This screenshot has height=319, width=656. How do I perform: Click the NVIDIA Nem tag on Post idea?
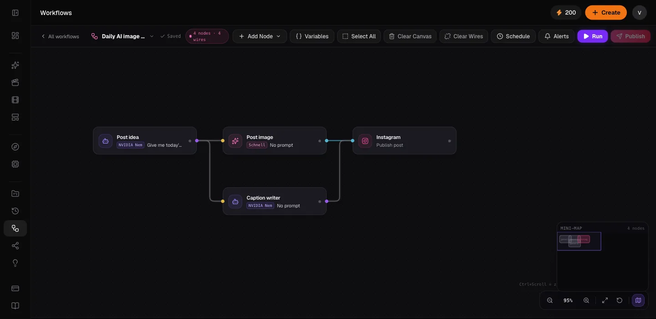pyautogui.click(x=130, y=145)
